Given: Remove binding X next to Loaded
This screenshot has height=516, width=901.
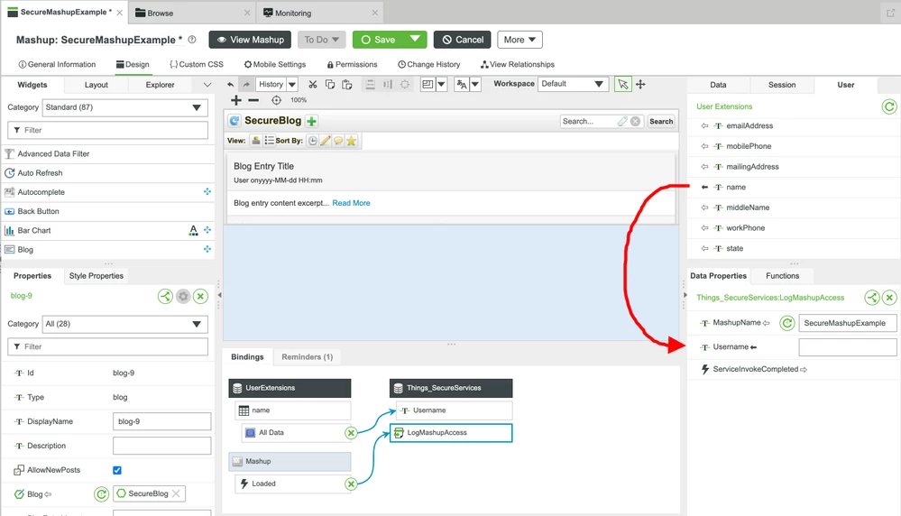Looking at the screenshot, I should pos(351,484).
